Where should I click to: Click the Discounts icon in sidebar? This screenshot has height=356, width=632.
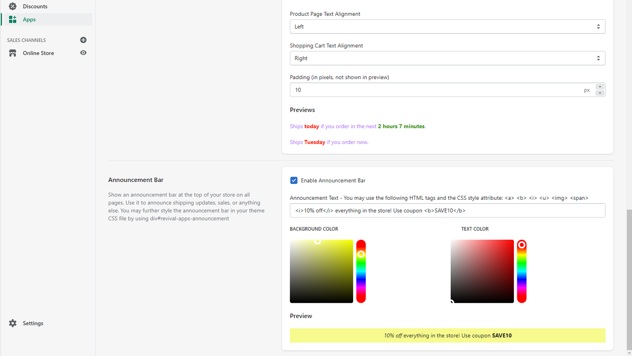[x=13, y=6]
